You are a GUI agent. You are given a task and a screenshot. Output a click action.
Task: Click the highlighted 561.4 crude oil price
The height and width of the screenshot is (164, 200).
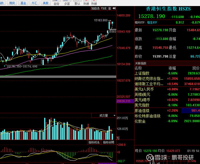[x=190, y=111]
